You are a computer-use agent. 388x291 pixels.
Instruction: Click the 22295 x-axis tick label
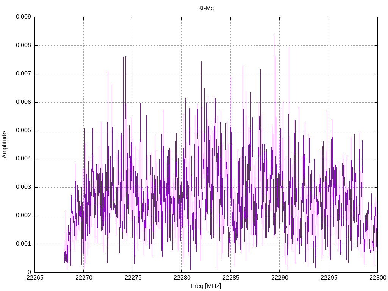point(329,278)
